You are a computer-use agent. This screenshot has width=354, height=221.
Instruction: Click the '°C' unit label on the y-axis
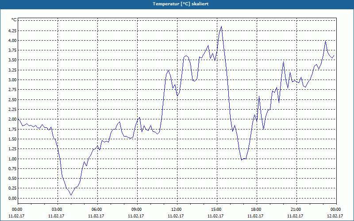click(x=14, y=20)
